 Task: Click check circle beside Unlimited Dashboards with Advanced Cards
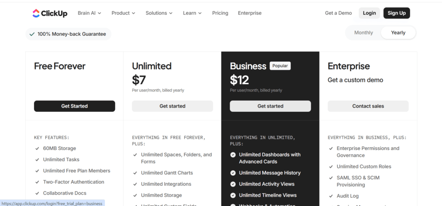[233, 155]
